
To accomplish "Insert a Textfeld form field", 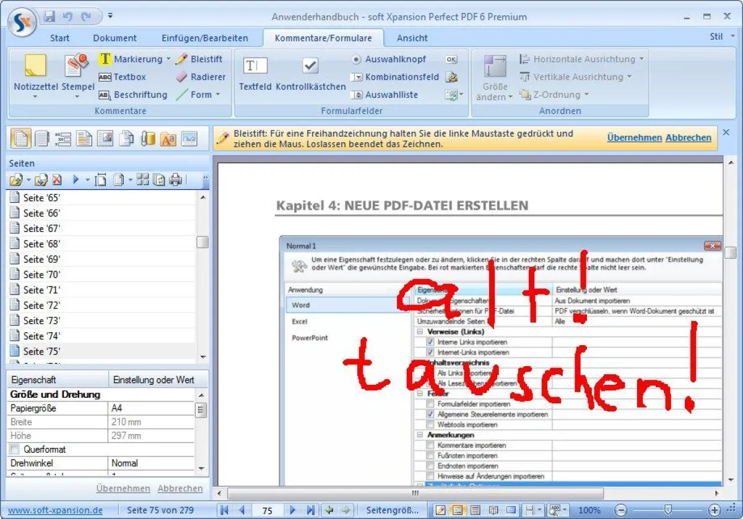I will pos(255,73).
